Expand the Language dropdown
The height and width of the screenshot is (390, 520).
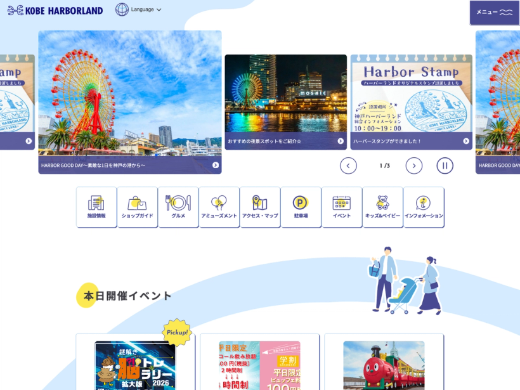(x=146, y=10)
